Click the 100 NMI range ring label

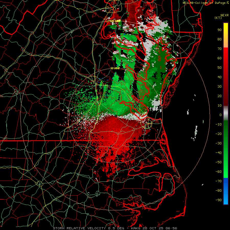point(115,21)
